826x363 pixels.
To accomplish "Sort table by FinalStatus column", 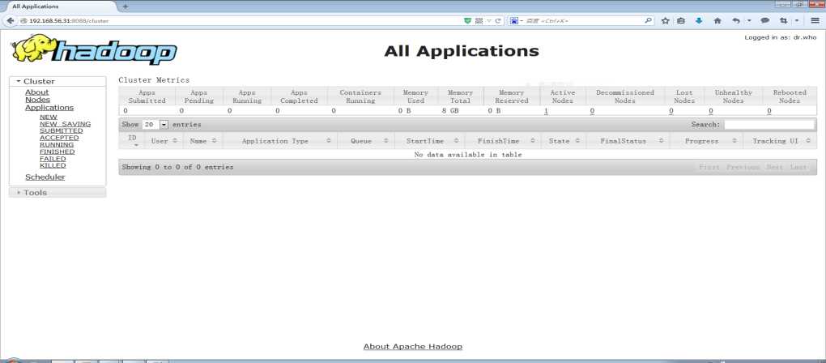I will coord(628,141).
